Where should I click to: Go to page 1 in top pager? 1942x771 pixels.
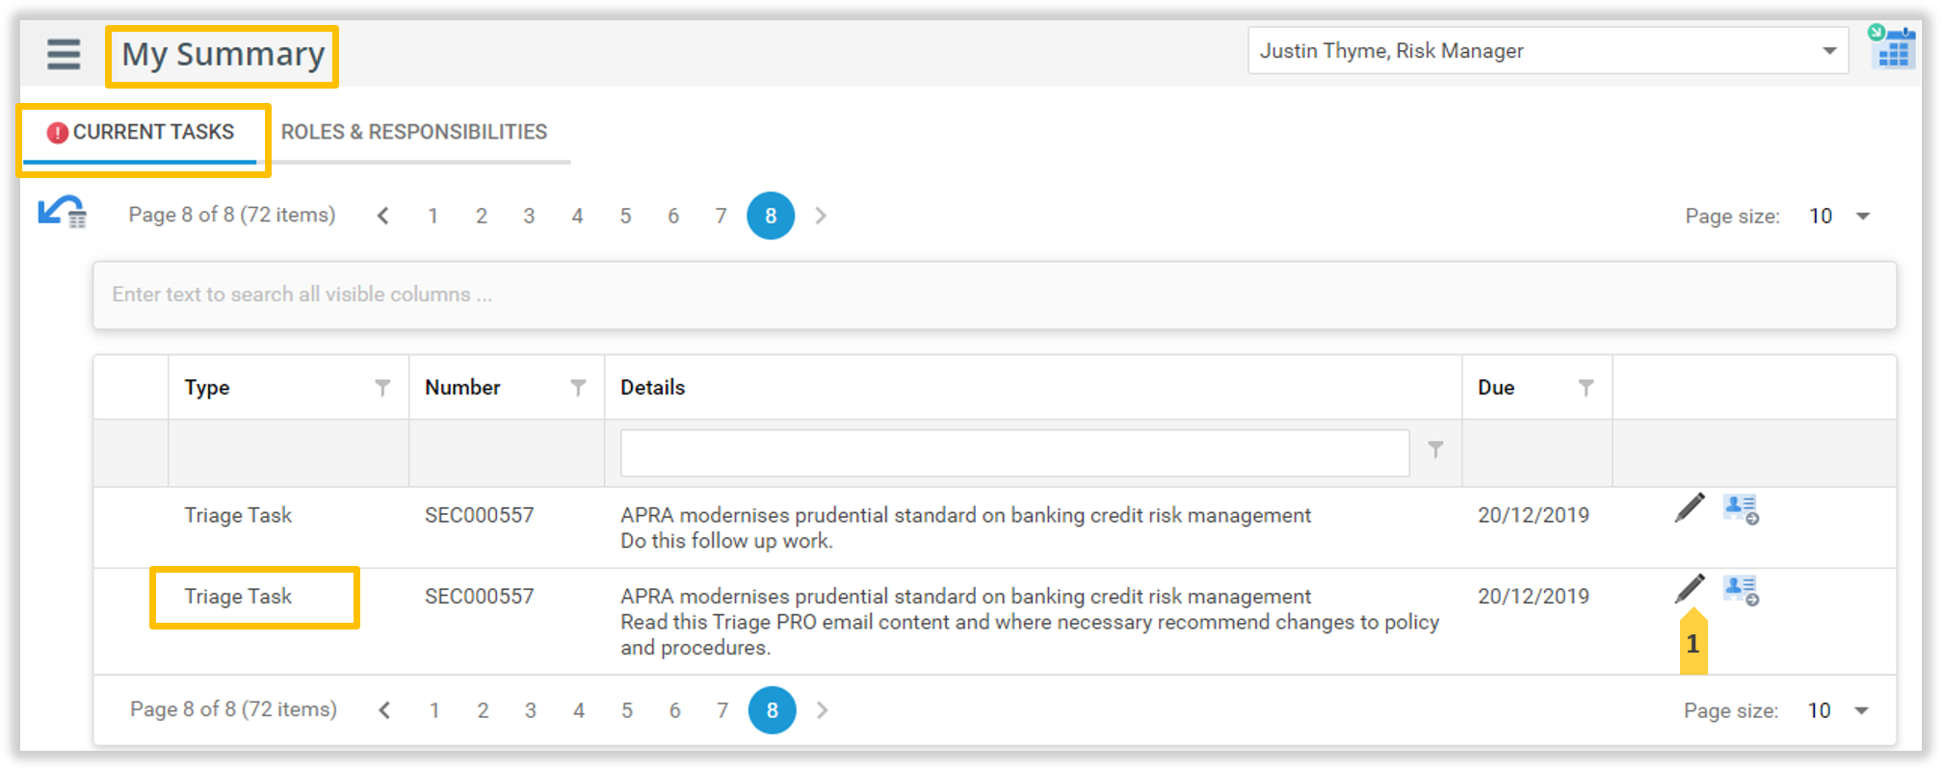click(x=433, y=217)
